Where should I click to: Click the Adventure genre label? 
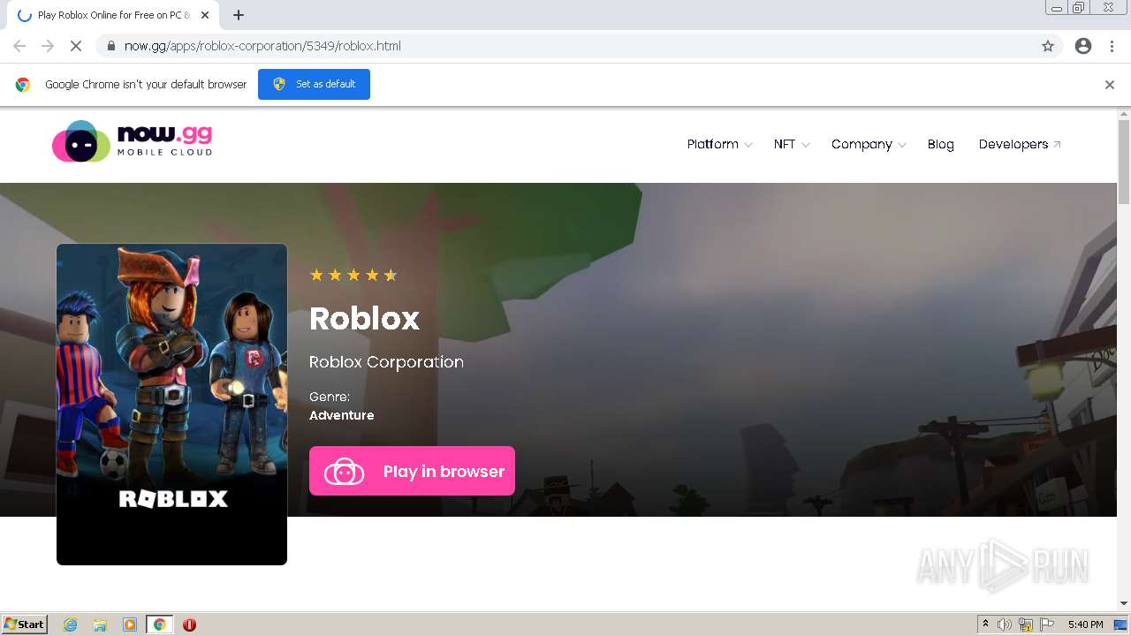(x=341, y=415)
